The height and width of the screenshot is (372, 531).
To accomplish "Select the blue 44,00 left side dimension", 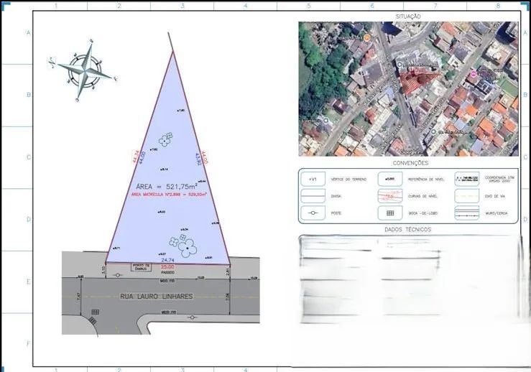I will pyautogui.click(x=142, y=158).
